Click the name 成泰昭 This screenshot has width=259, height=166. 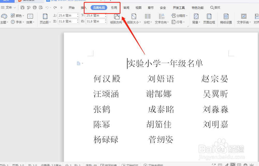click(161, 109)
